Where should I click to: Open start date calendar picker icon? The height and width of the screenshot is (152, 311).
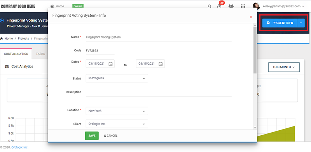111,64
